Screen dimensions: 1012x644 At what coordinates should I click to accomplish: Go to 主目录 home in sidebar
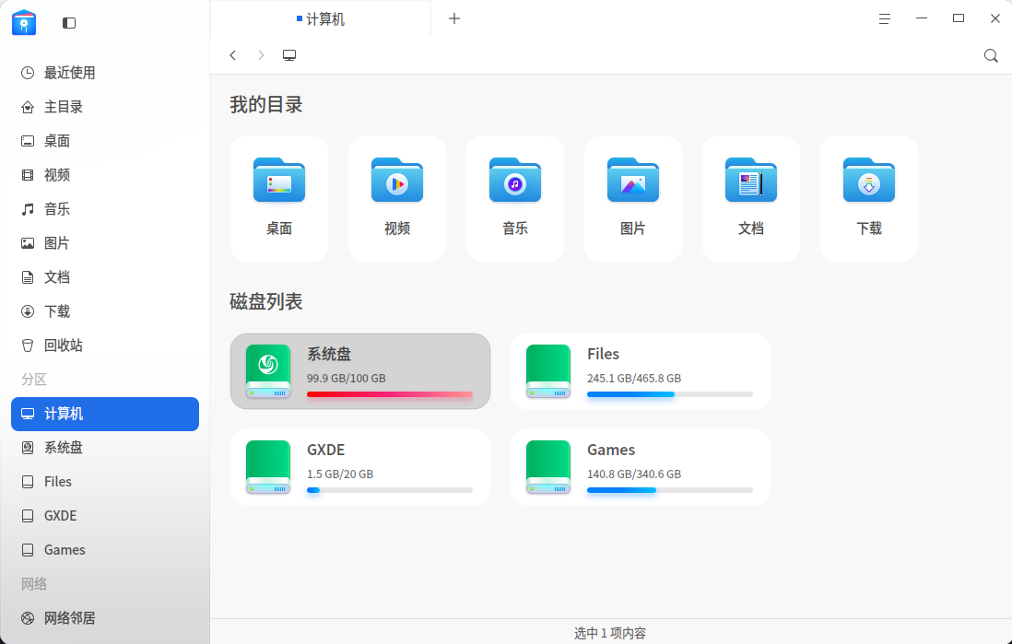105,107
